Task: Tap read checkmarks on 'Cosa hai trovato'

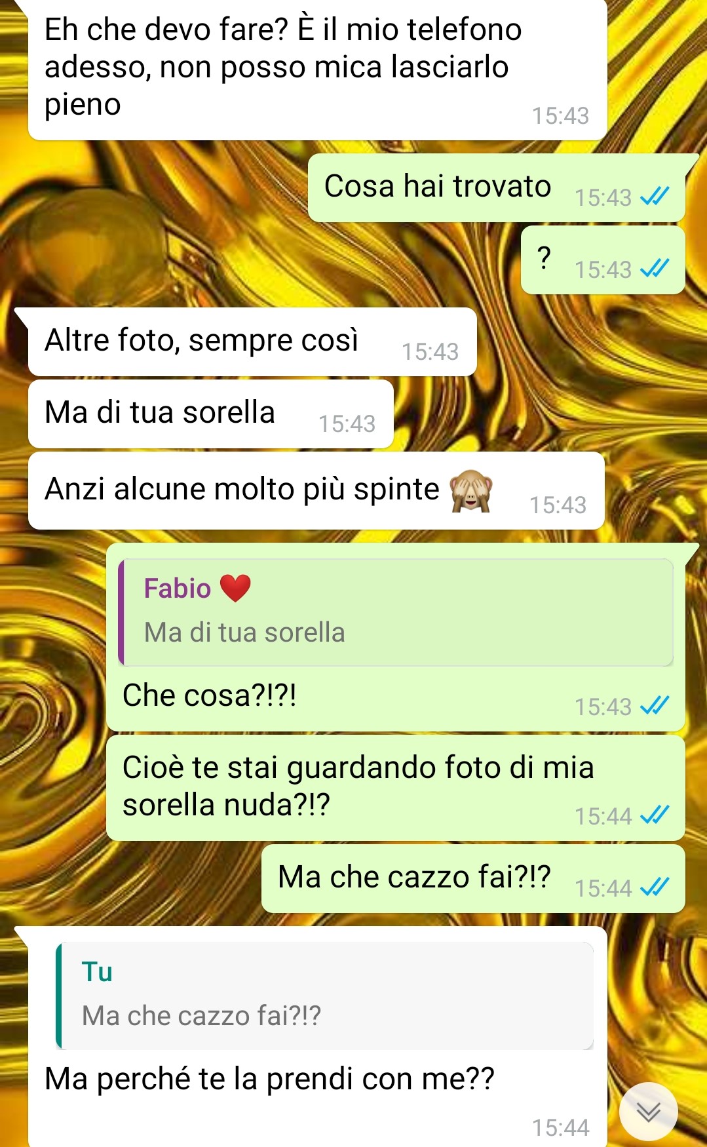Action: (x=655, y=196)
